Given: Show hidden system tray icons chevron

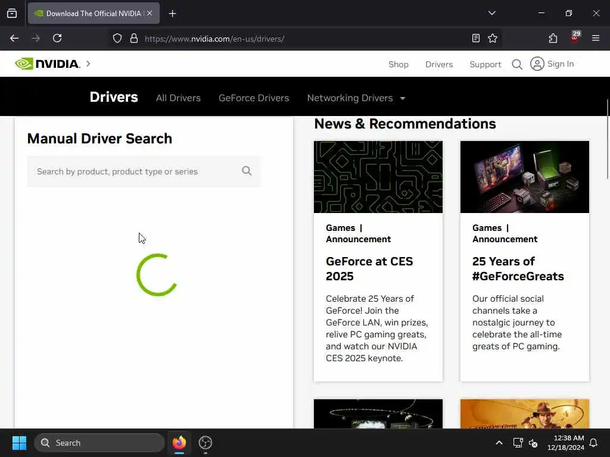Looking at the screenshot, I should (499, 443).
